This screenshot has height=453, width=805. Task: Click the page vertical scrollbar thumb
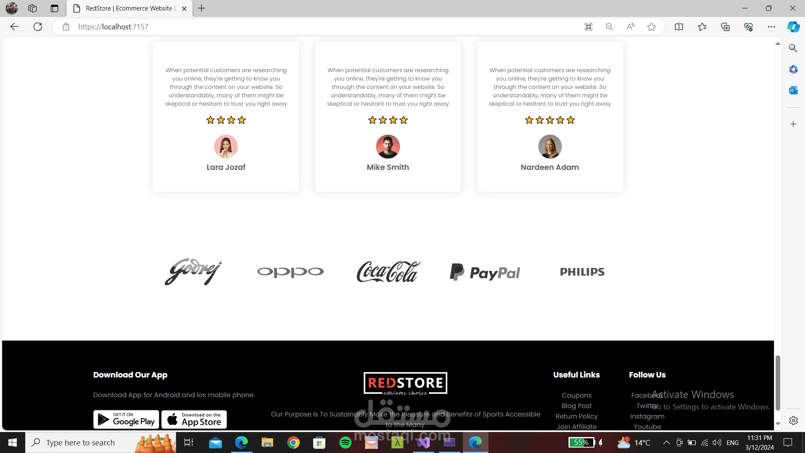[x=778, y=382]
